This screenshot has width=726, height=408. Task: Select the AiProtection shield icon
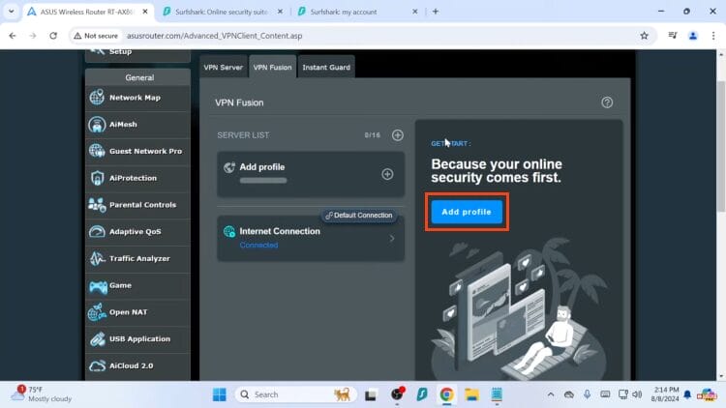[x=97, y=178]
